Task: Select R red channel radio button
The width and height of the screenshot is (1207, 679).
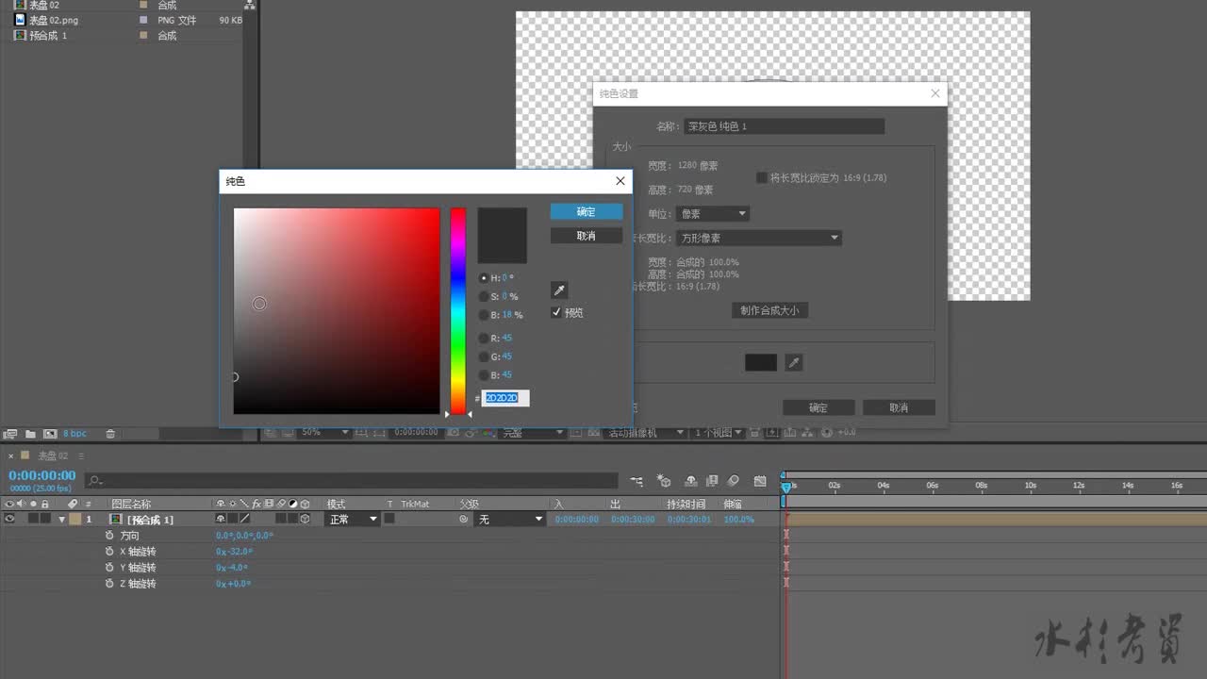Action: coord(484,338)
